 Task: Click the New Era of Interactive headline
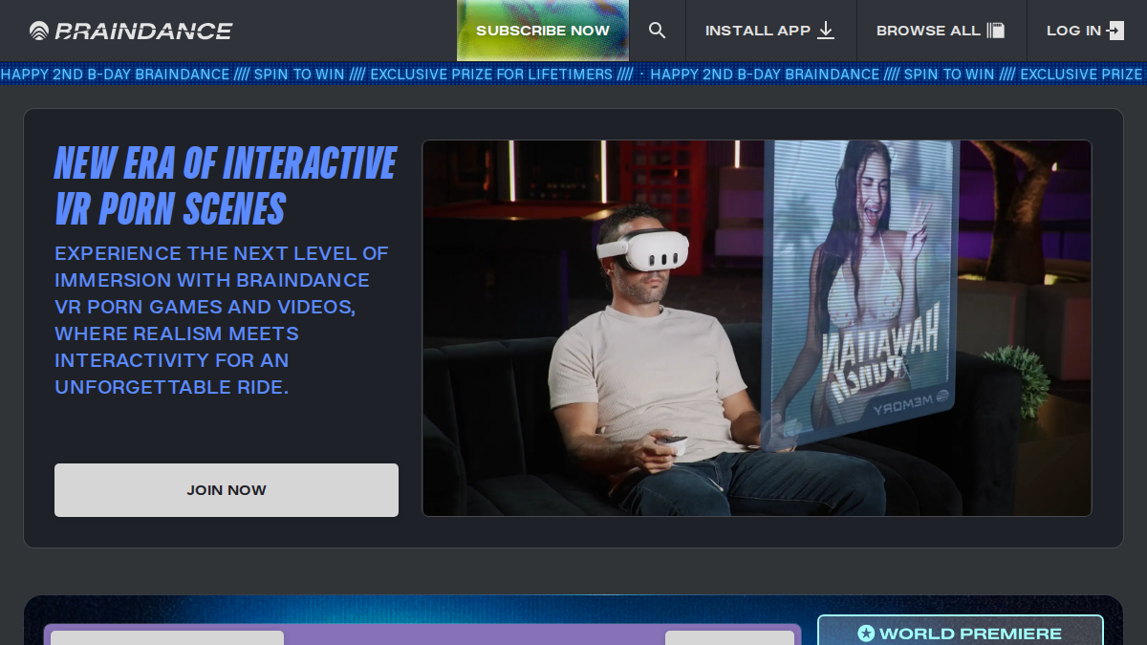pos(226,185)
